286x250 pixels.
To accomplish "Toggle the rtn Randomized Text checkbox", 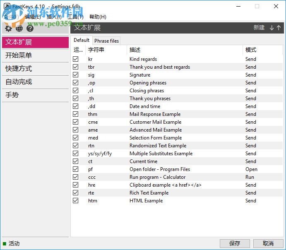I will [75, 146].
